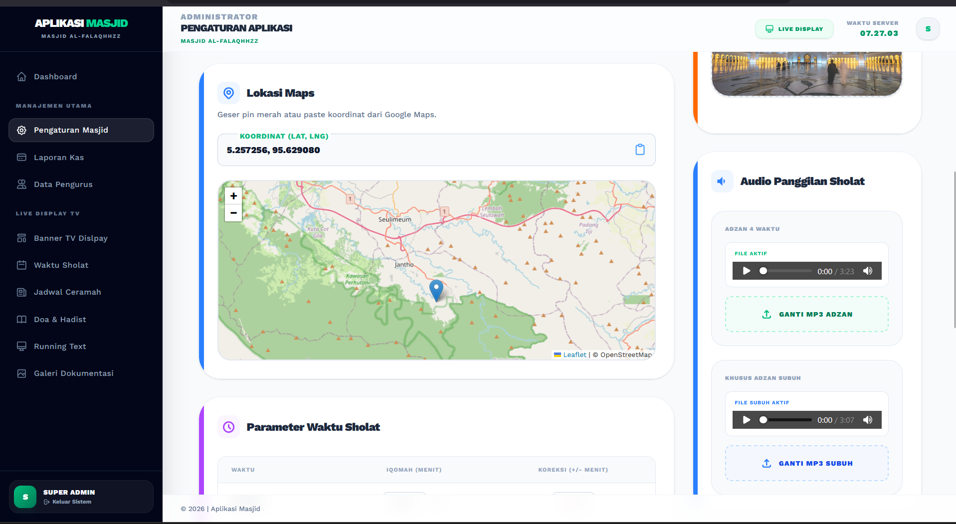Seek the Adzan 4 Waktu audio slider
This screenshot has height=524, width=956.
pyautogui.click(x=786, y=271)
